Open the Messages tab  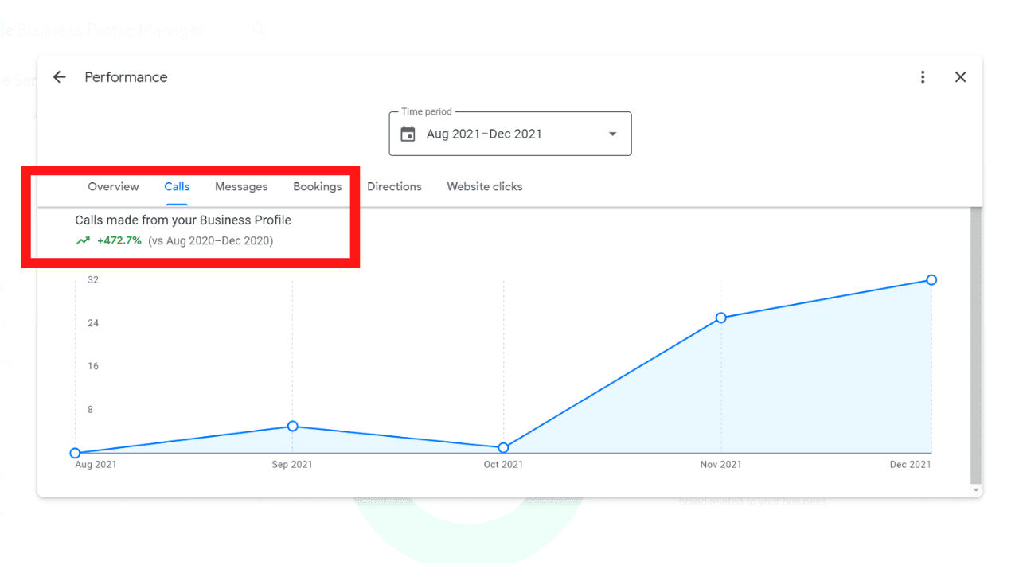pos(241,187)
